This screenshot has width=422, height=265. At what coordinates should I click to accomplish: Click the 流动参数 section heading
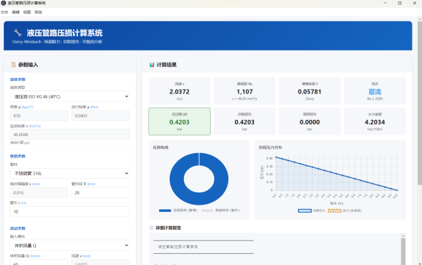18,228
